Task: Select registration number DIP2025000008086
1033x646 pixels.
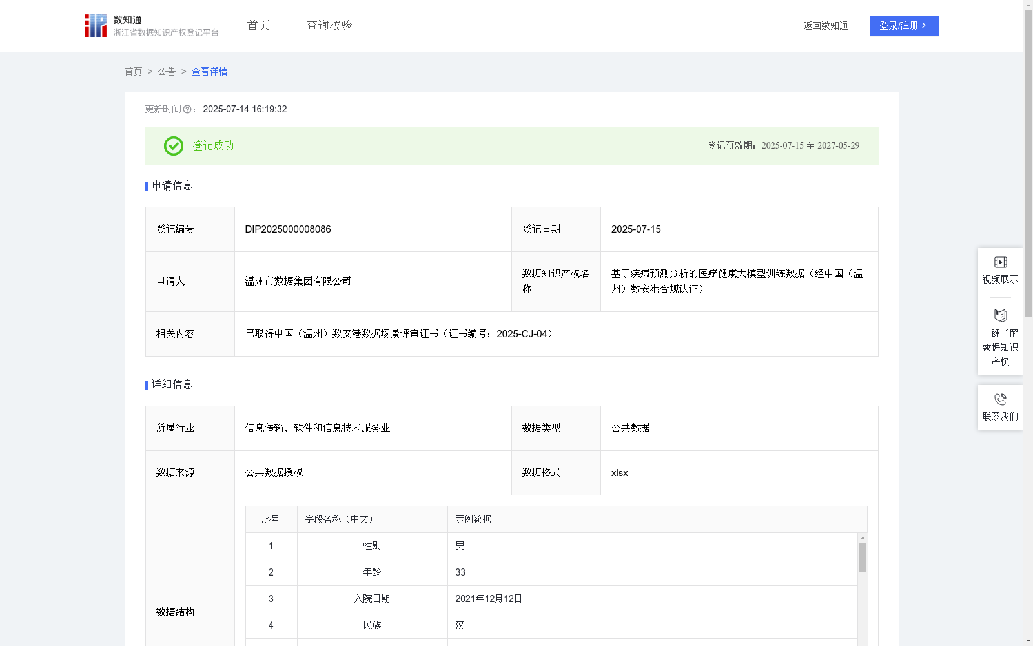Action: [x=288, y=229]
